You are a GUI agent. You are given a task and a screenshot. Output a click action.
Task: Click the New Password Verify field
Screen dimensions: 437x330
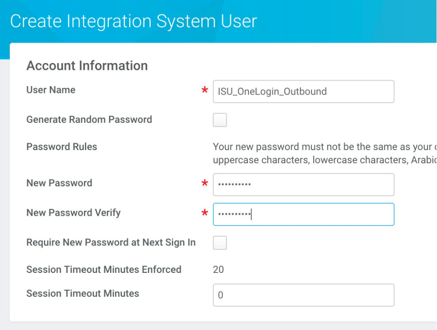pos(303,214)
